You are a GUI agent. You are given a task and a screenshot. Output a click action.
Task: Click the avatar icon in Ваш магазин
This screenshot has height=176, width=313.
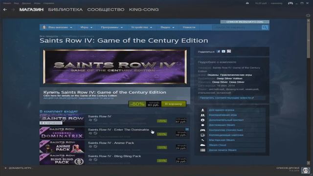[x=45, y=27]
